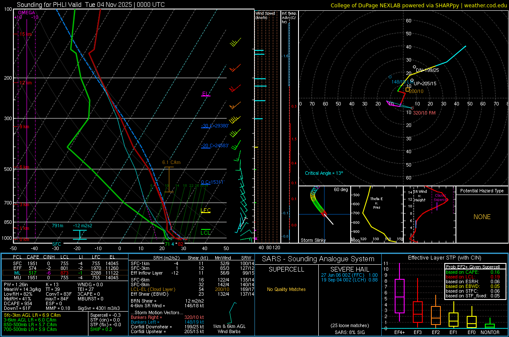Click the 'Sfc-3km AGL LR = 6.9 C/km' line
This screenshot has width=509, height=337.
(32, 315)
